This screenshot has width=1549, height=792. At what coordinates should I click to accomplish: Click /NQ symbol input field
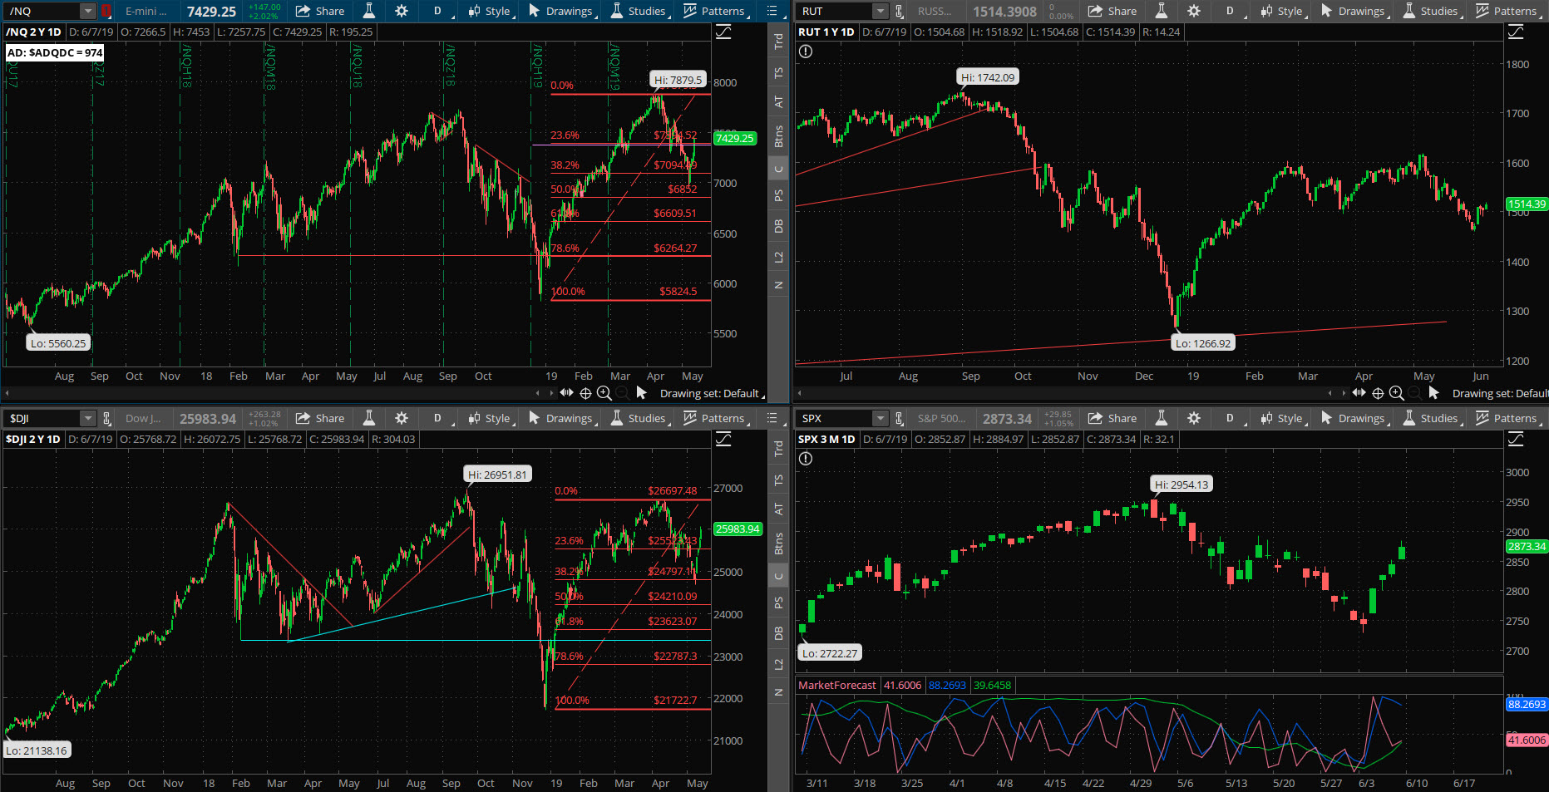(x=43, y=11)
